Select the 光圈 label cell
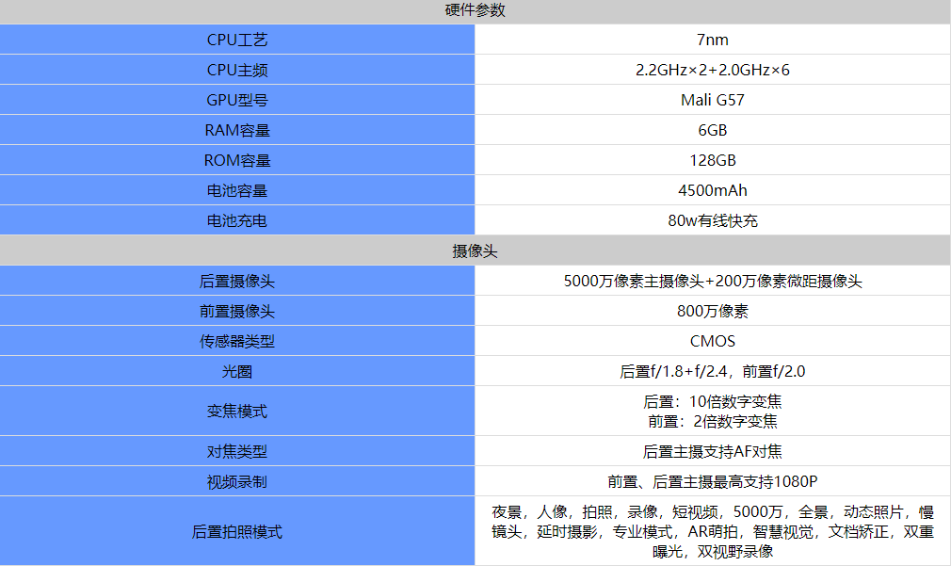Screen dimensions: 951x566 pyautogui.click(x=237, y=371)
